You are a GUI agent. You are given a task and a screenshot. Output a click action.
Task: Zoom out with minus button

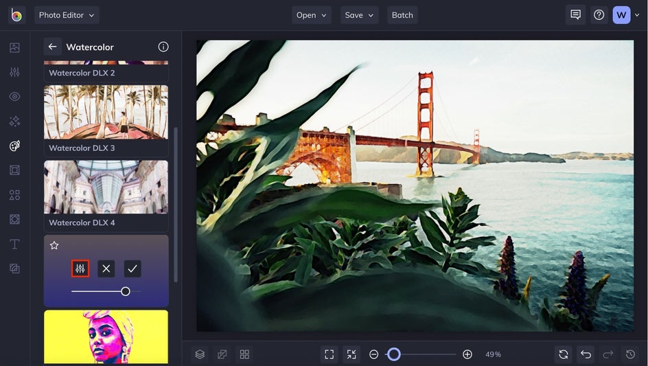[373, 354]
